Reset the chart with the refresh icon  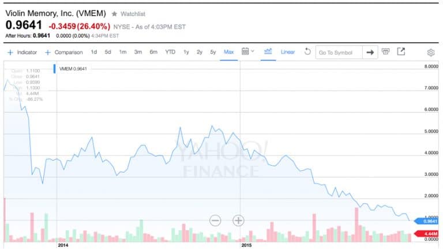[307, 52]
